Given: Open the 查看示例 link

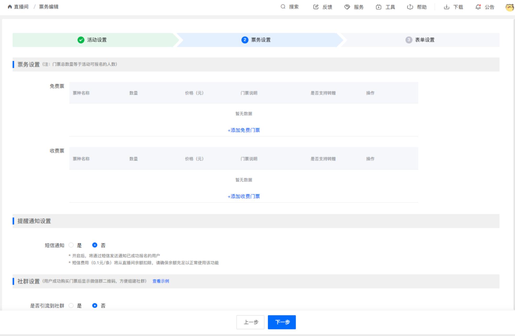Looking at the screenshot, I should coord(161,281).
